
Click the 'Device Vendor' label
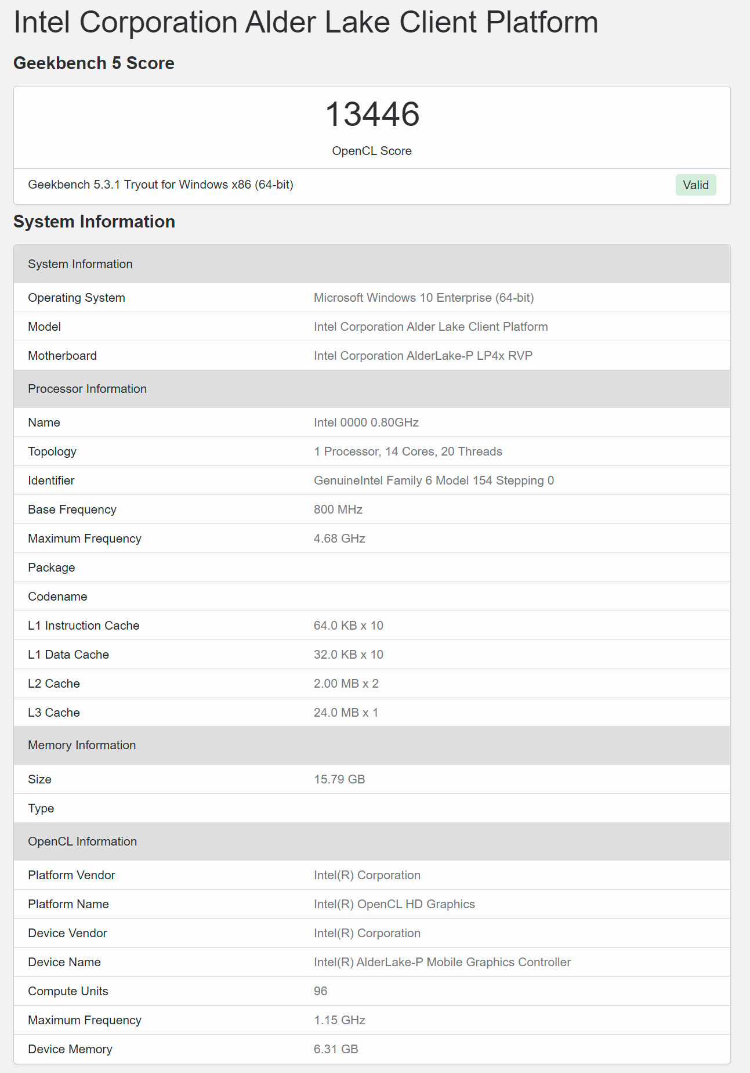tap(67, 933)
